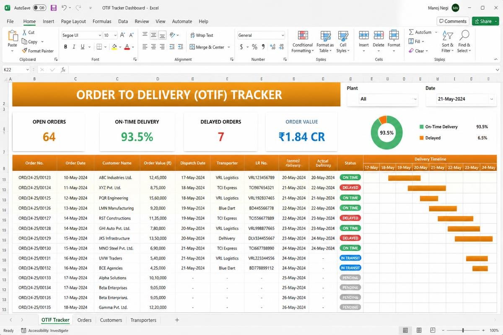Align text left in the cell
The image size is (503, 335).
click(145, 47)
